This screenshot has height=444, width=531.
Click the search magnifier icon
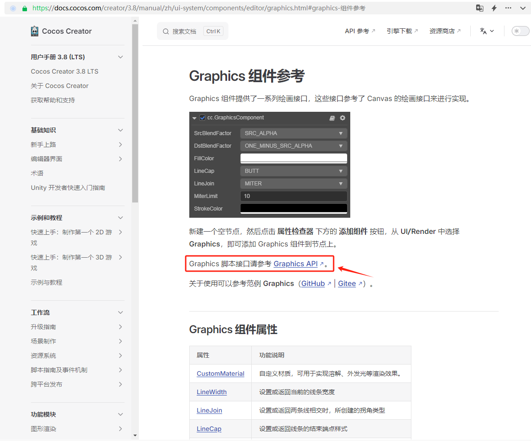tap(165, 31)
